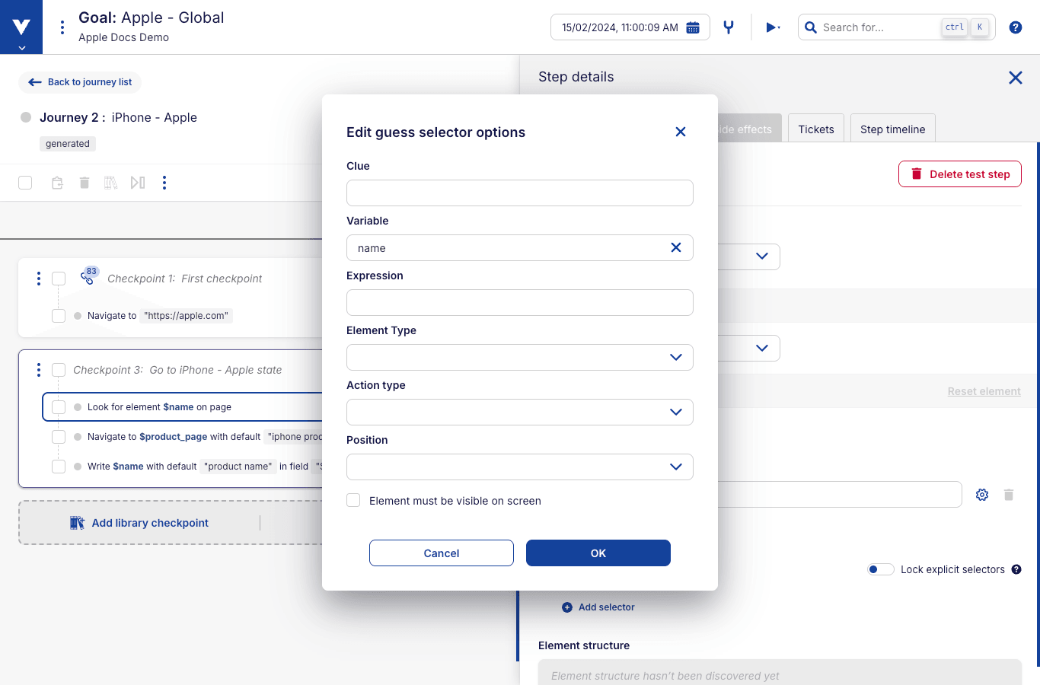Viewport: 1040px width, 685px height.
Task: Click the branch fork icon next to date field
Action: [x=728, y=27]
